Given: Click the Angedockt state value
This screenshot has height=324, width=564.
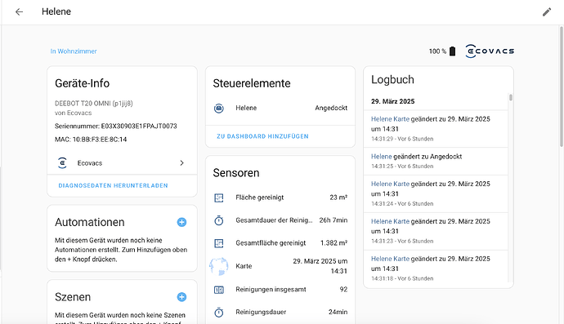Looking at the screenshot, I should pos(331,108).
